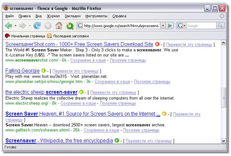Open the Falling Georgie result link
Screen dimensions: 231x156
(x=22, y=71)
